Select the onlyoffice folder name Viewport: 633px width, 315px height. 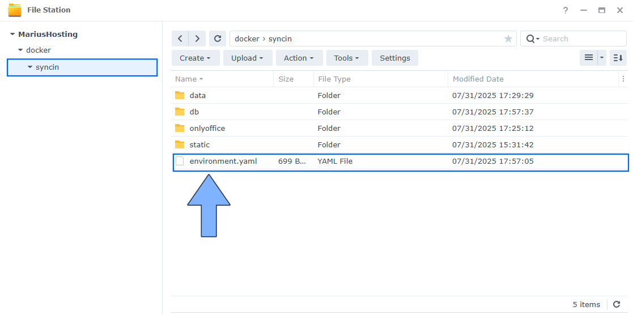(x=207, y=129)
